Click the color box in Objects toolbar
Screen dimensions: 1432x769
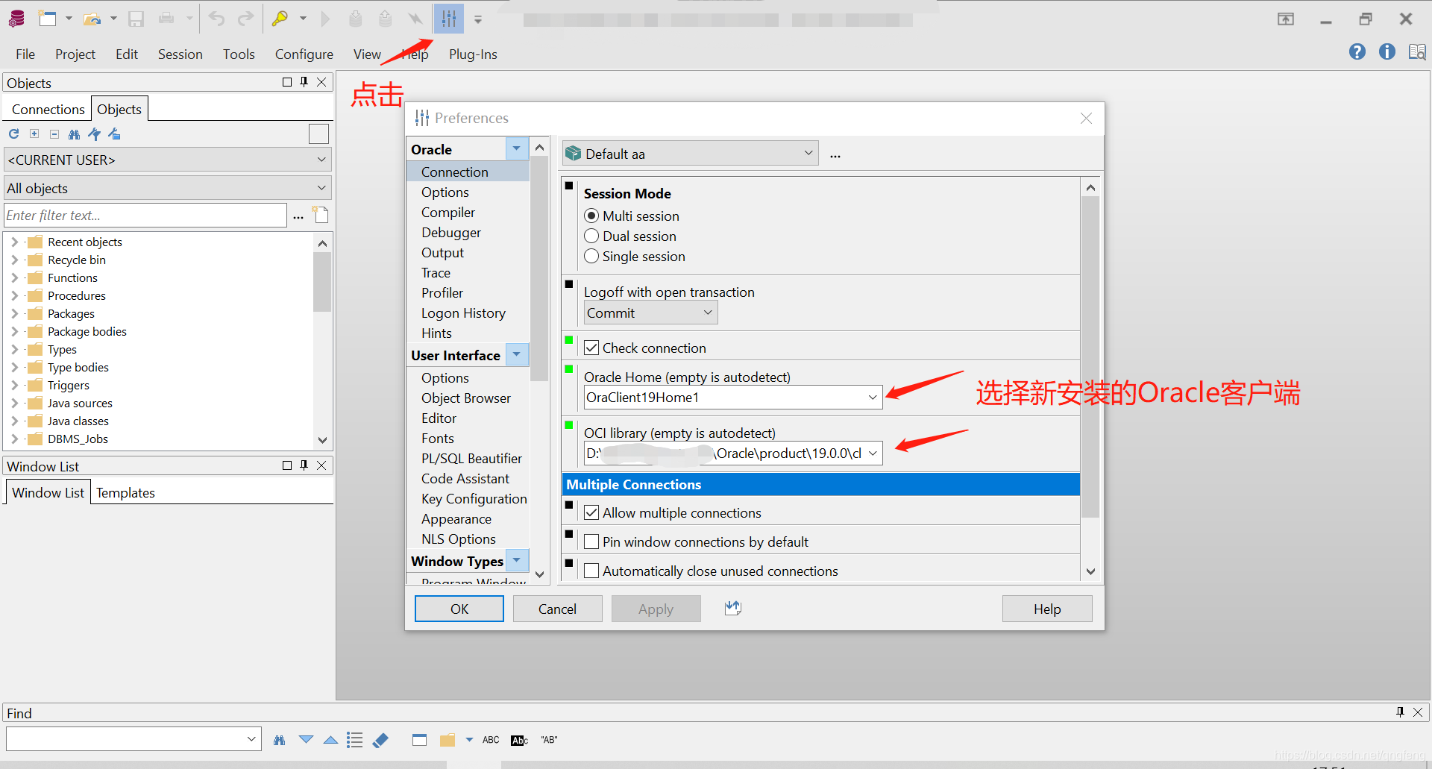point(318,134)
